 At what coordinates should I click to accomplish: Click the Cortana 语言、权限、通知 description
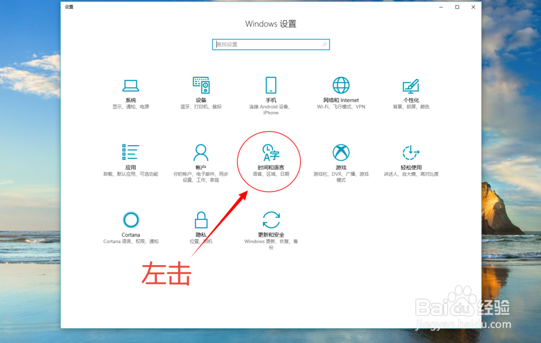[x=131, y=241]
